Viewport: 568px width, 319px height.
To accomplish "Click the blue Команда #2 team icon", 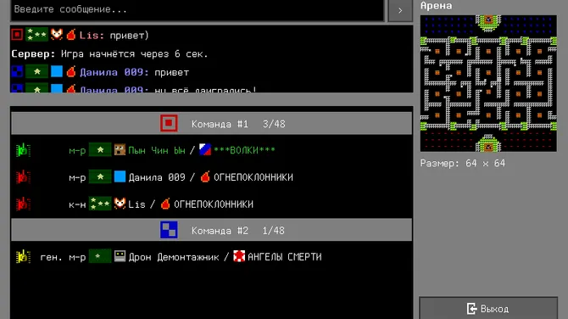I will (x=169, y=230).
